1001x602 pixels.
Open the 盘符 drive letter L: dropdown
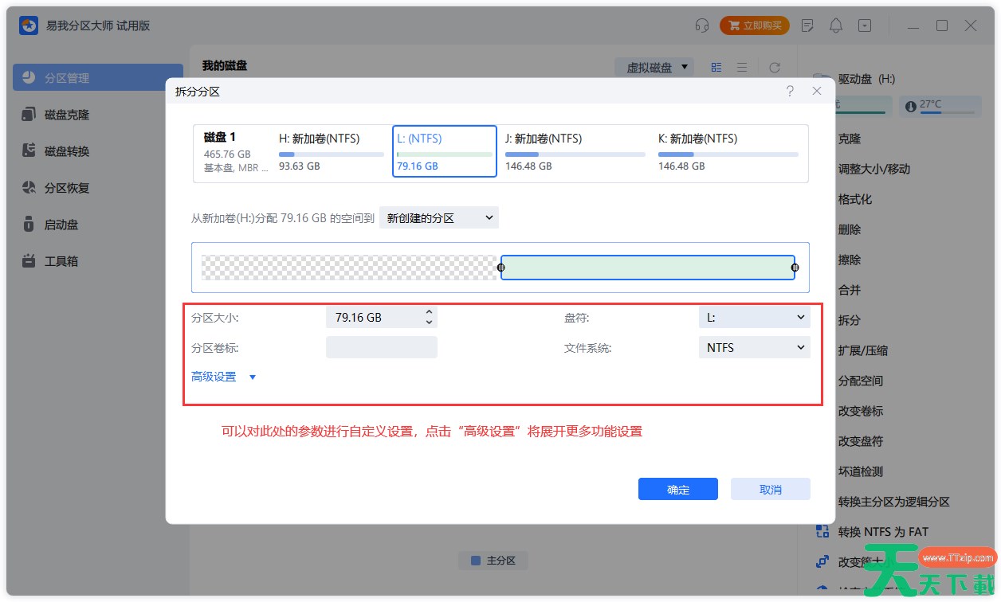pos(754,317)
